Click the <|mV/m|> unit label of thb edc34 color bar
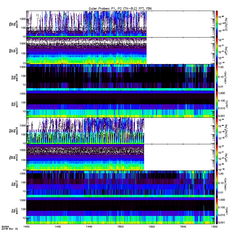Screen dimensions: 229x244 225,78
